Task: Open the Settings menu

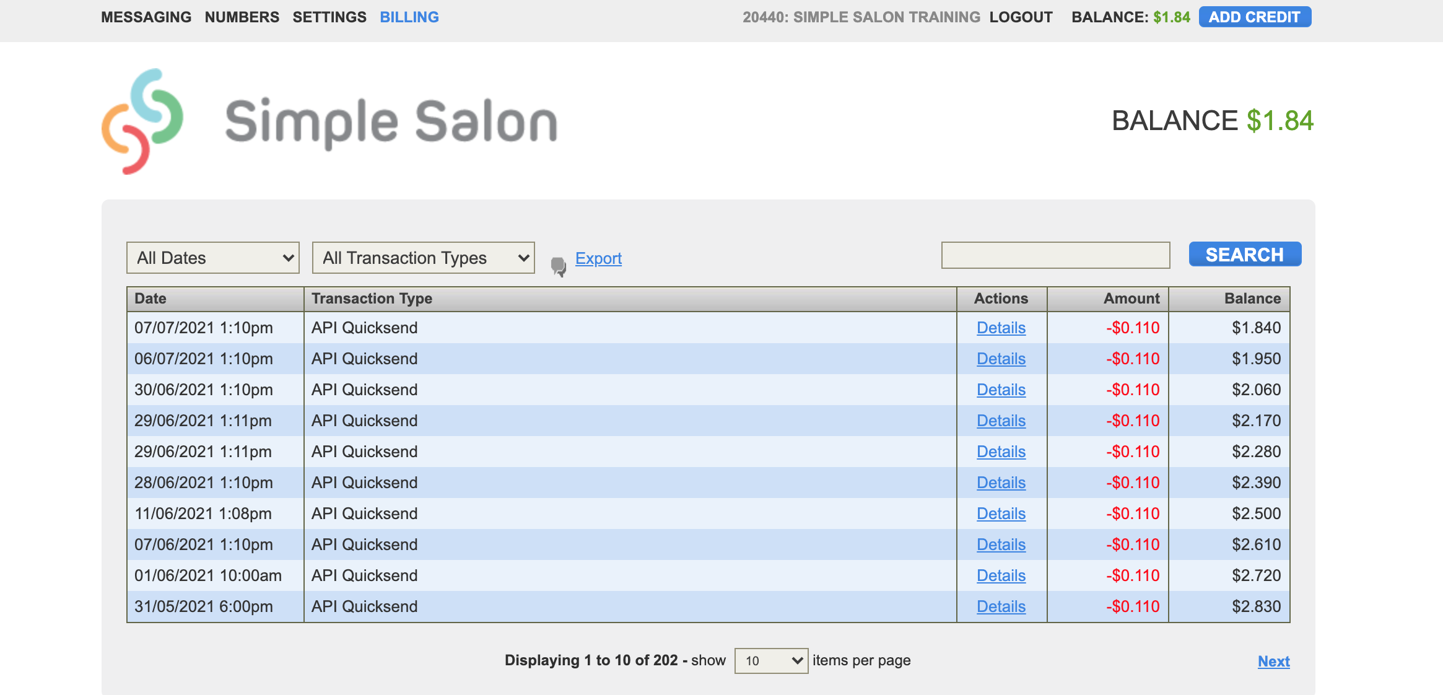Action: click(329, 17)
